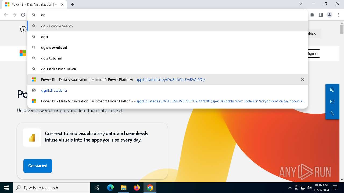This screenshot has width=344, height=193.
Task: Select Chrome in the taskbar
Action: [150, 188]
